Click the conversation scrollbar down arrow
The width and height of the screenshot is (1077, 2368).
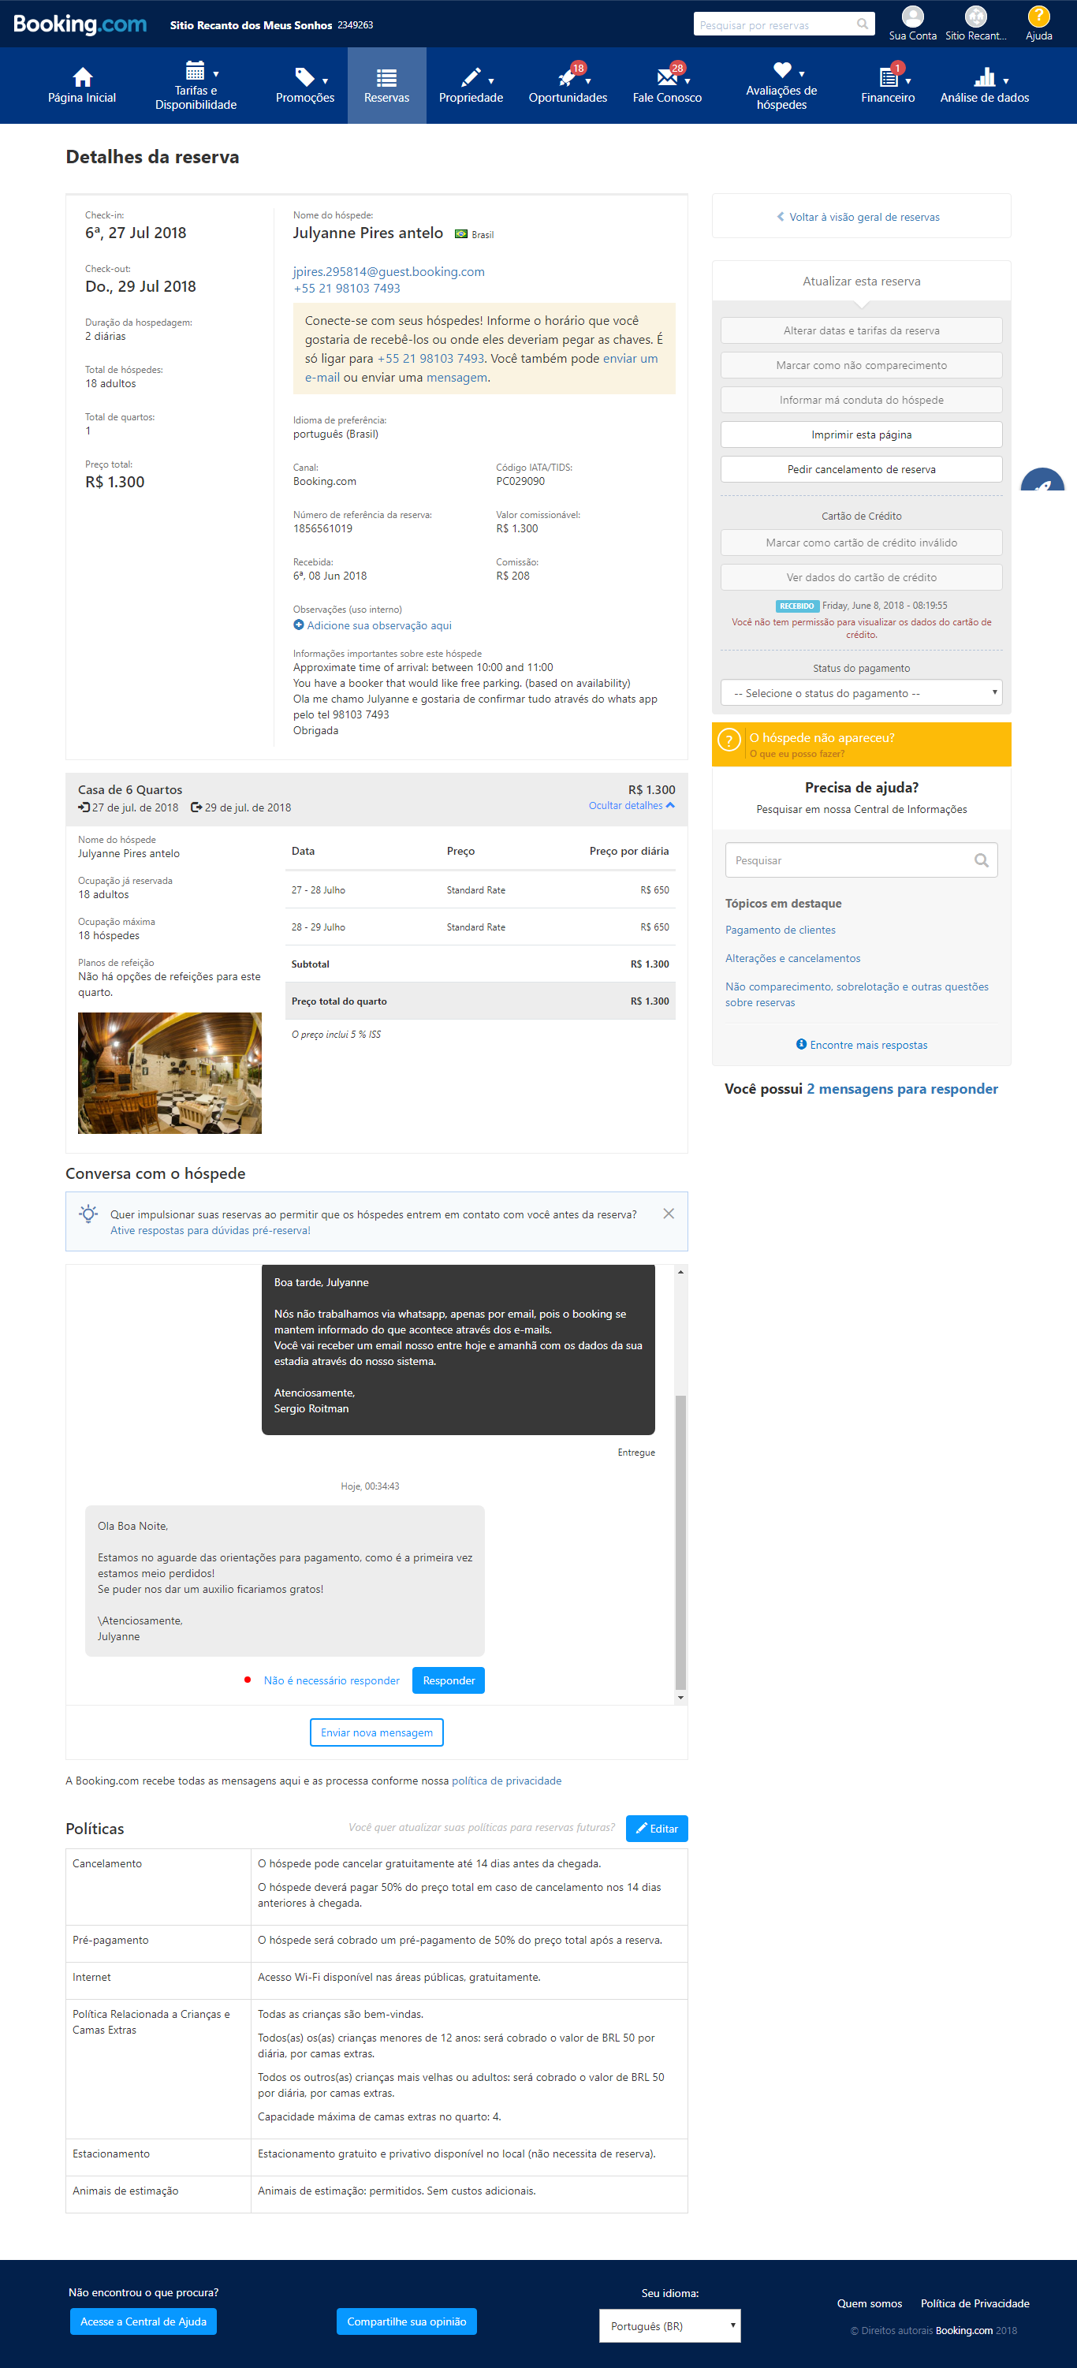click(680, 1698)
